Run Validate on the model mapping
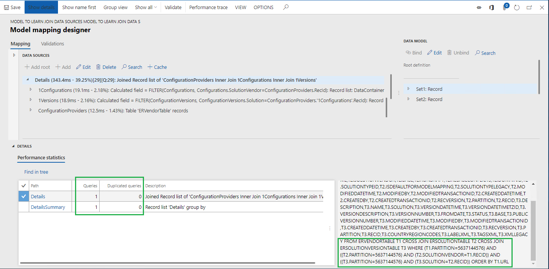This screenshot has height=269, width=549. (173, 7)
